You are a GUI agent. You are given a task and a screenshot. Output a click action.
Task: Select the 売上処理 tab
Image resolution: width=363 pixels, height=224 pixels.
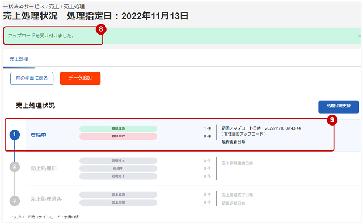point(19,59)
